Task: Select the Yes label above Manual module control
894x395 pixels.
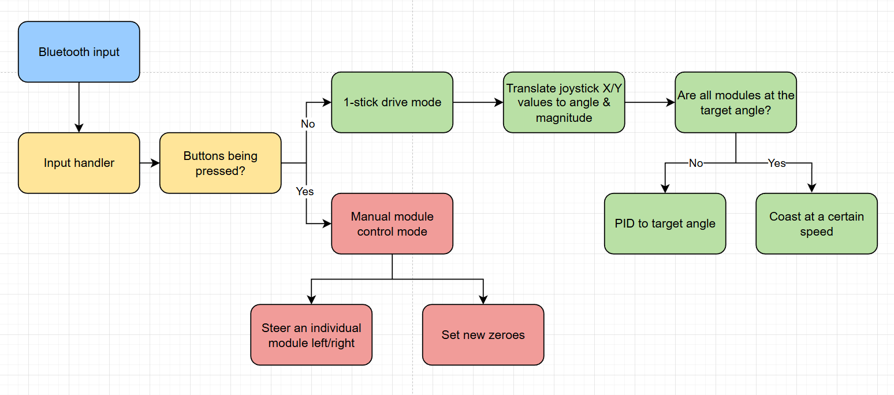Action: point(306,191)
